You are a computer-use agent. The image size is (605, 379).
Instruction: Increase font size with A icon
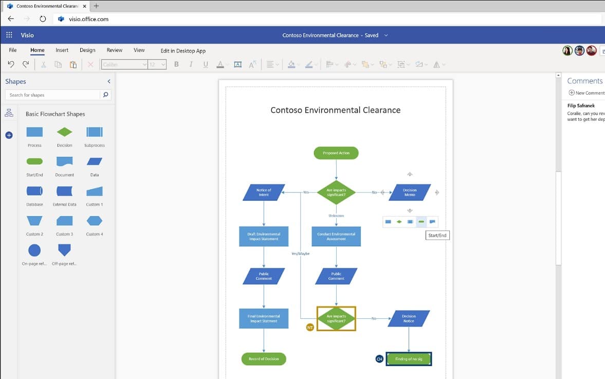tap(252, 64)
